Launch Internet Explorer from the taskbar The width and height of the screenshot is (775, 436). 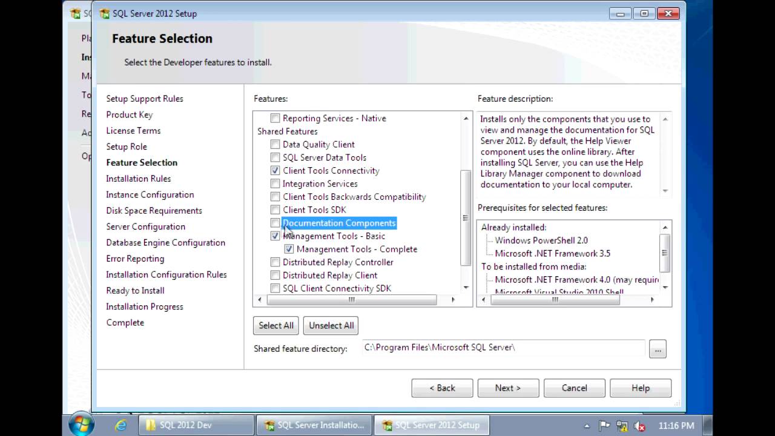(120, 425)
